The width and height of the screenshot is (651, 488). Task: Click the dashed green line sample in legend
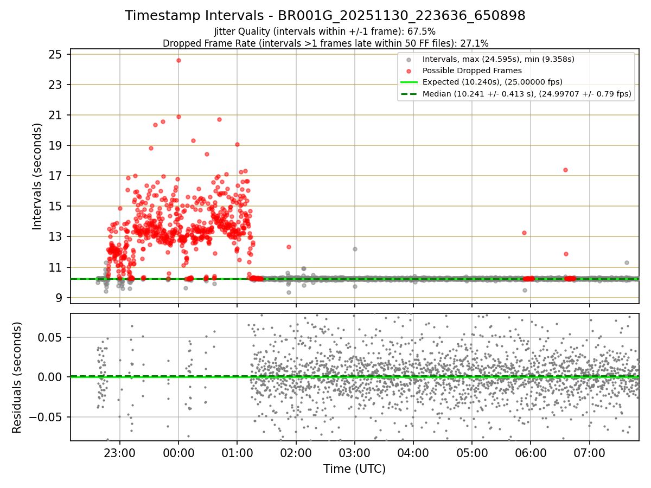[x=409, y=94]
